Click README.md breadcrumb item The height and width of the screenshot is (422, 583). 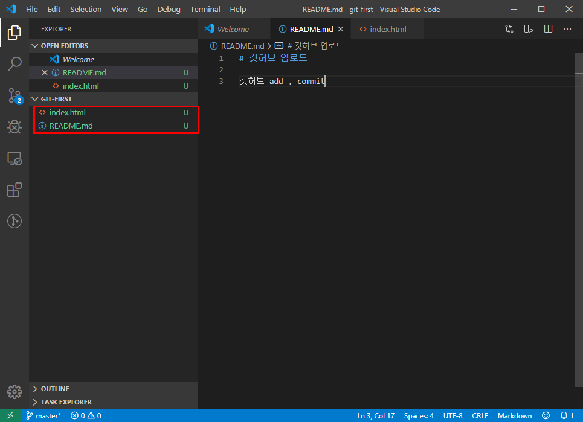tap(237, 46)
